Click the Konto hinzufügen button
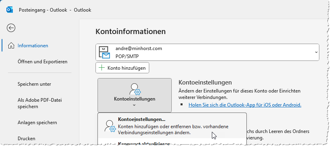Image resolution: width=331 pixels, height=147 pixels. click(122, 68)
